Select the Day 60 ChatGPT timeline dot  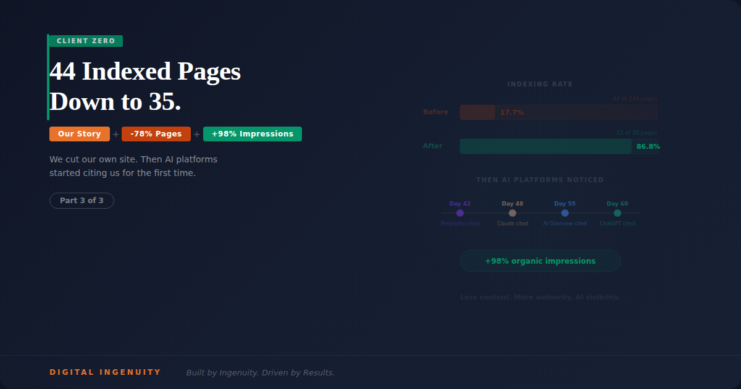click(x=617, y=212)
